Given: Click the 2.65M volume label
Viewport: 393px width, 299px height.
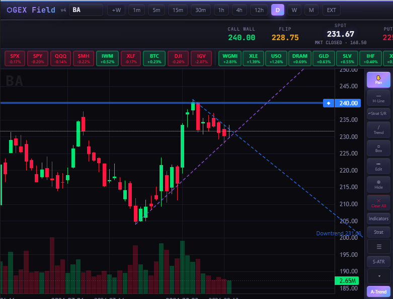Looking at the screenshot, I should tap(347, 281).
